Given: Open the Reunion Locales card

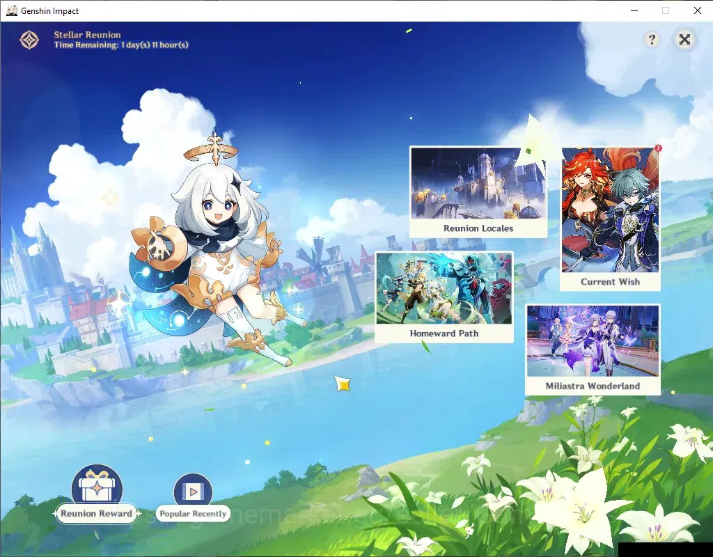Looking at the screenshot, I should coord(478,191).
